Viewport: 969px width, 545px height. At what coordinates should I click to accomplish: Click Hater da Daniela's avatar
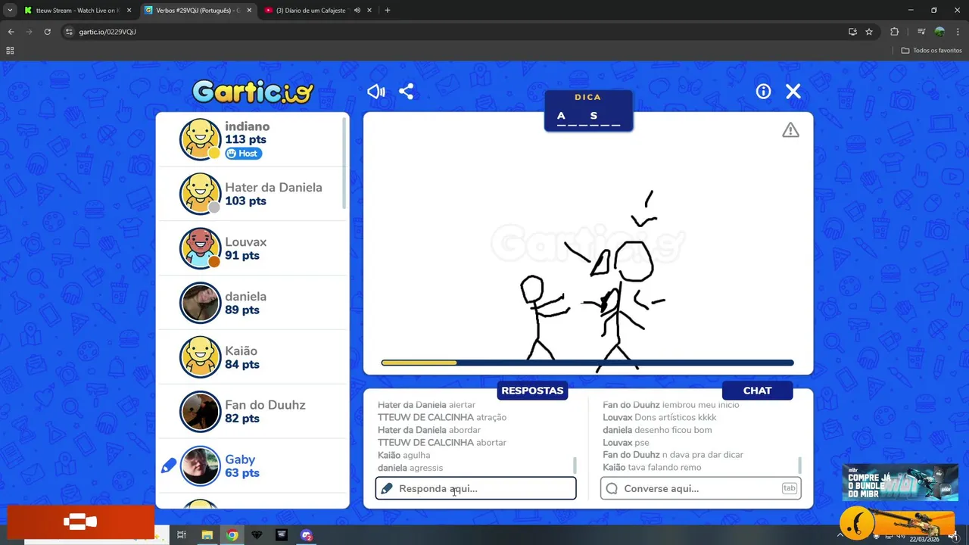click(200, 194)
